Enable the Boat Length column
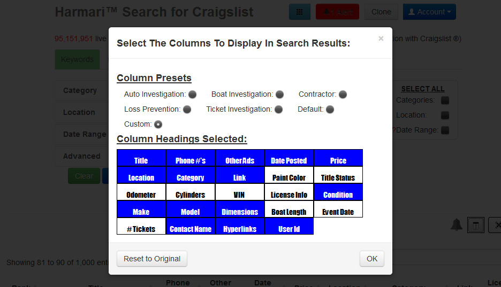The height and width of the screenshot is (287, 501). click(x=289, y=210)
